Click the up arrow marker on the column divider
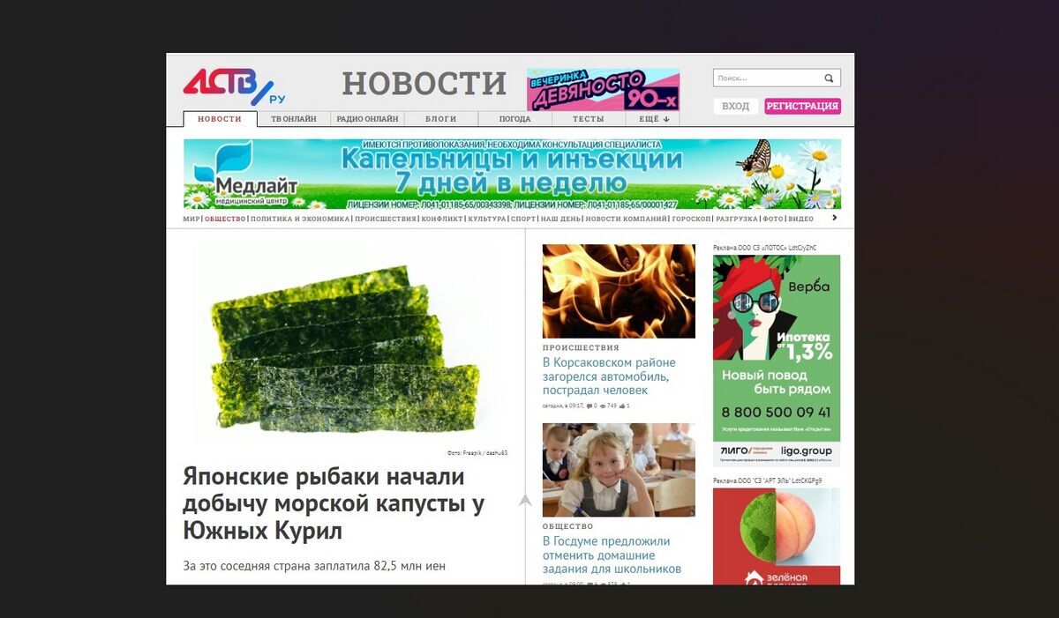Viewport: 1059px width, 618px height. point(525,500)
